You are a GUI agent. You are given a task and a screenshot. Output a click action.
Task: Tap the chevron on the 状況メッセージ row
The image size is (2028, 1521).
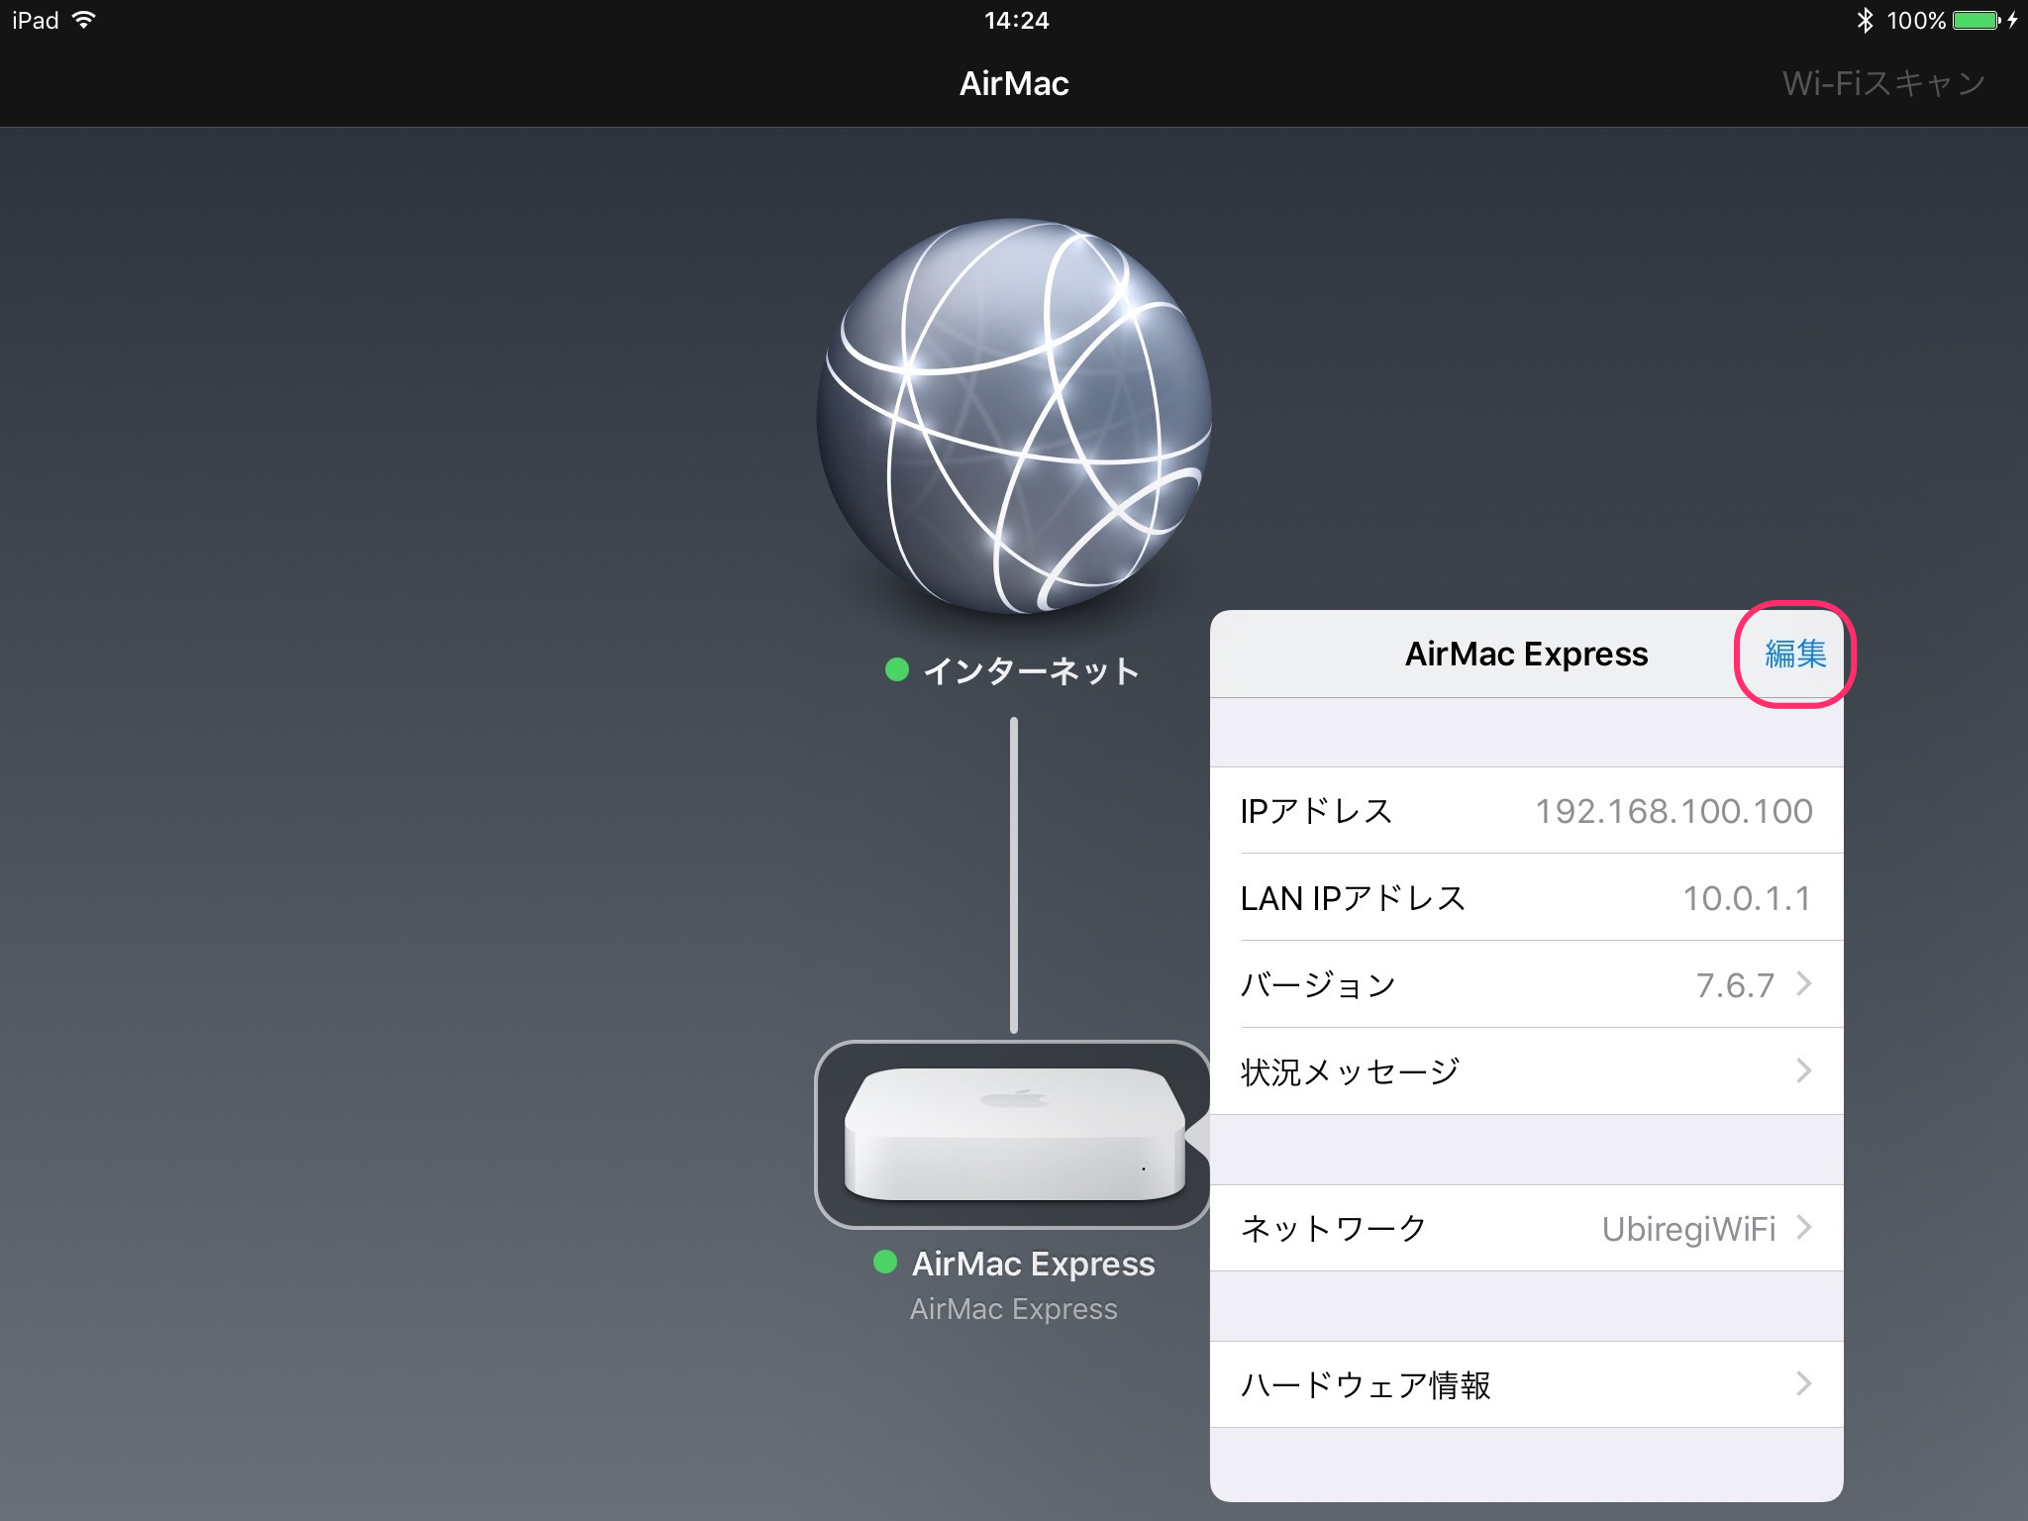pyautogui.click(x=1804, y=1070)
